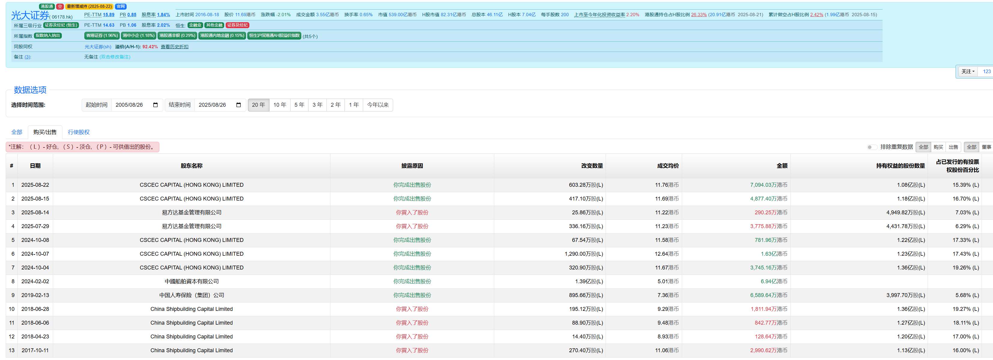Expand the 关注 dropdown
993x360 pixels.
point(967,72)
